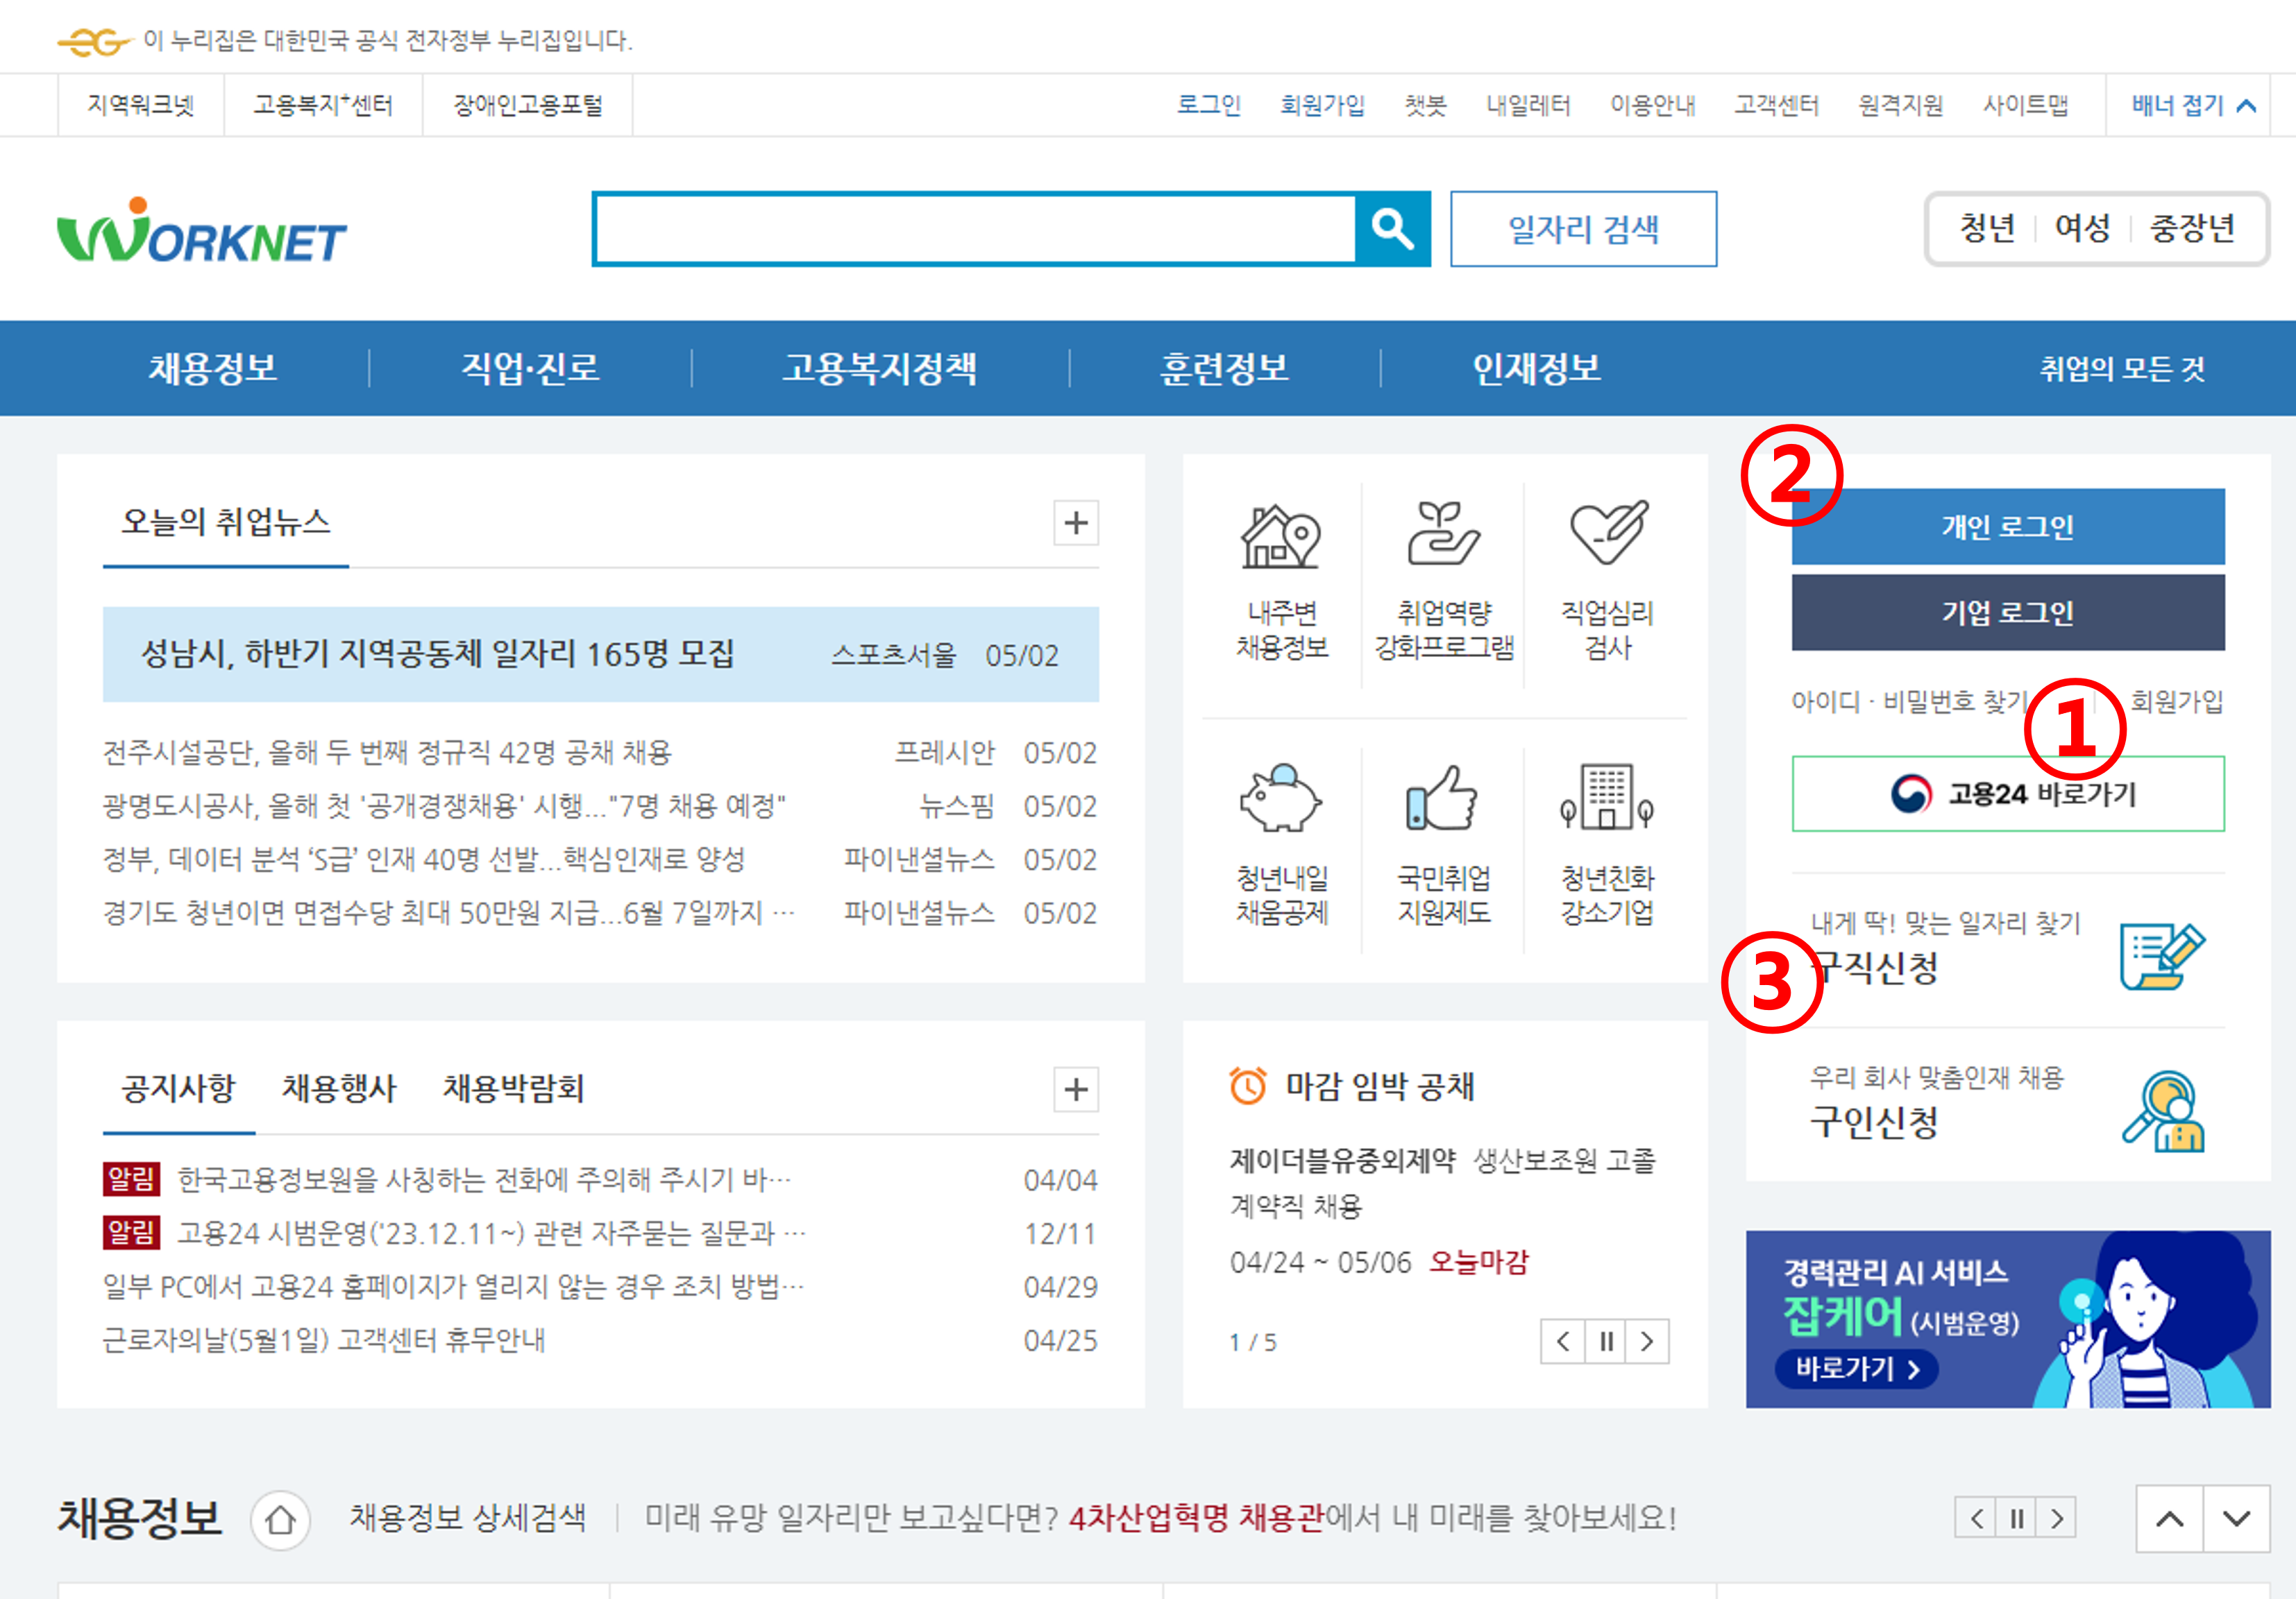2296x1599 pixels.
Task: Switch to the 채용박람회 tab
Action: coord(514,1089)
